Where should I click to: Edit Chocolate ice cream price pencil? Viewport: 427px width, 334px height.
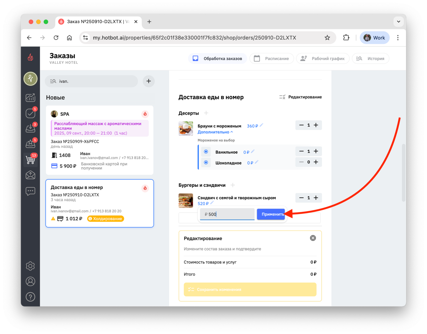pos(256,162)
